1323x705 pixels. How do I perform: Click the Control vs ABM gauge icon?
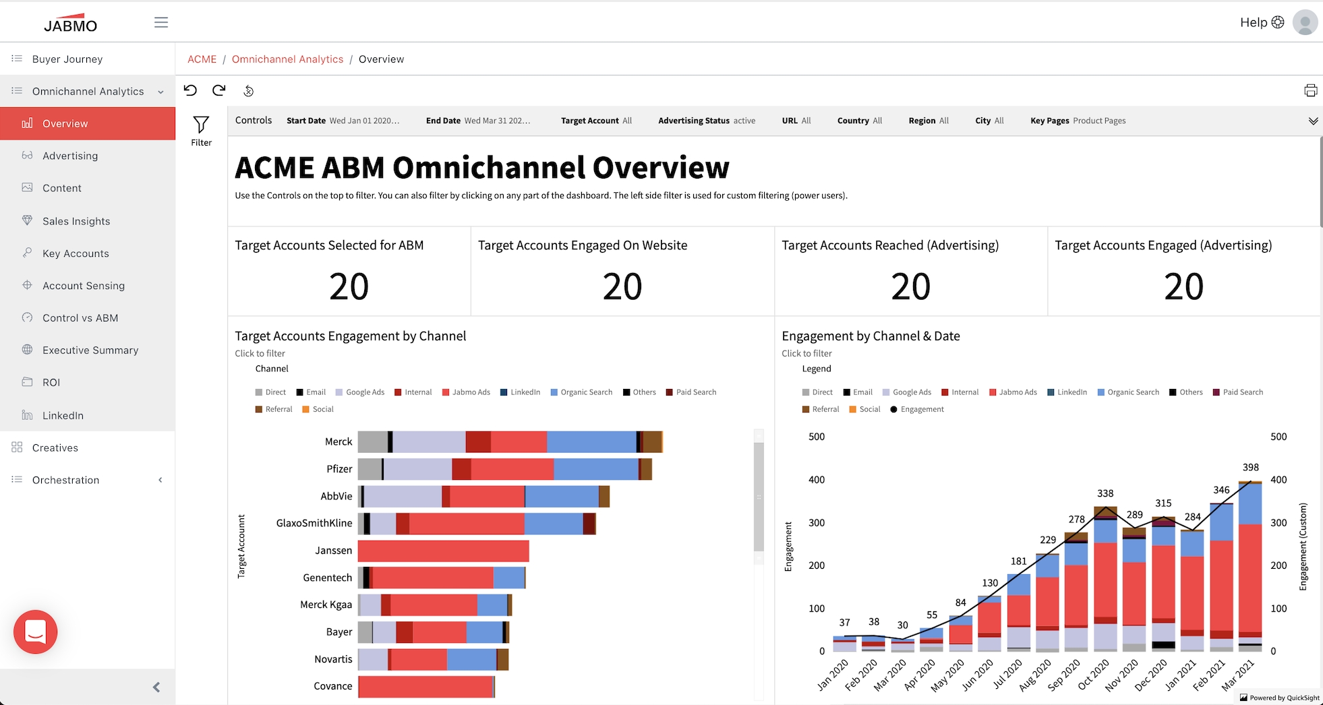point(27,317)
